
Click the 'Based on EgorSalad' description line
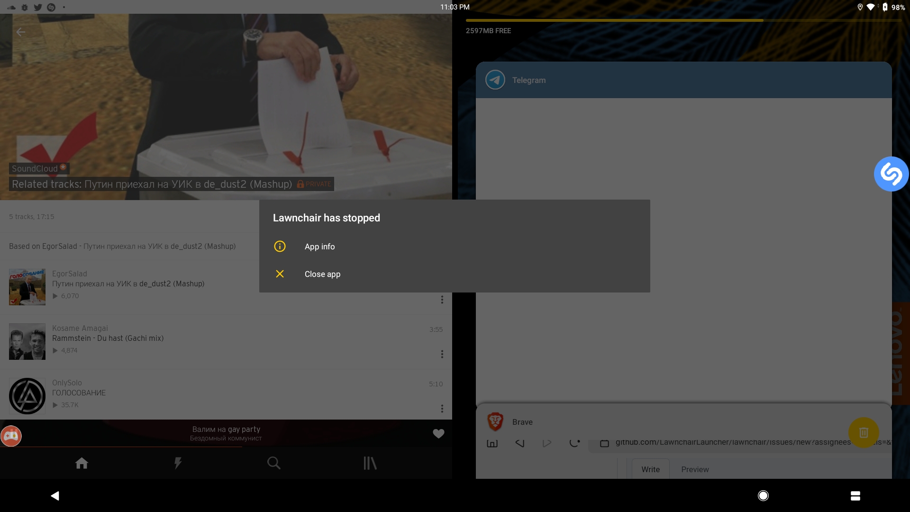[122, 246]
